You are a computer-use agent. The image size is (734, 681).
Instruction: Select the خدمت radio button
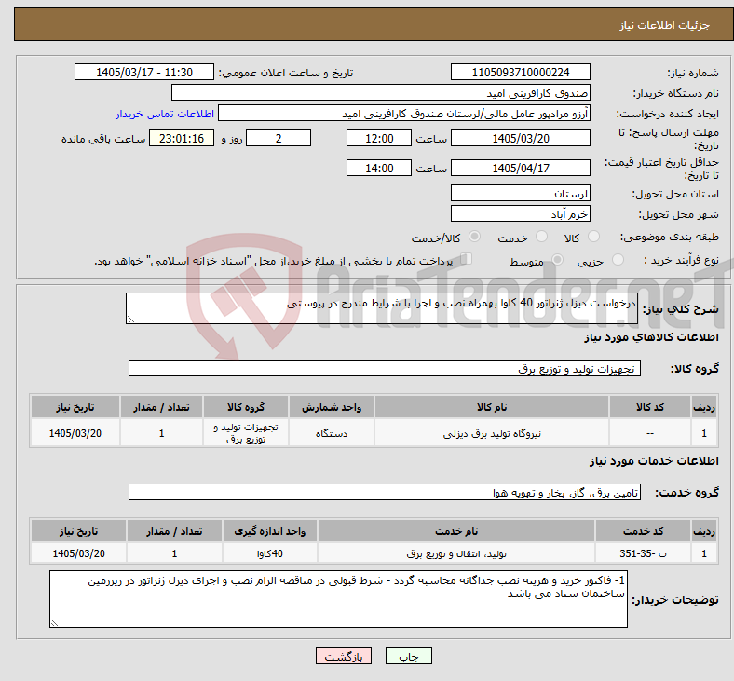tap(541, 237)
